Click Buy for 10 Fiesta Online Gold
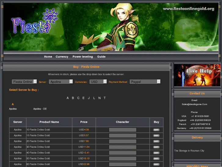222x167 pixels. (x=156, y=130)
